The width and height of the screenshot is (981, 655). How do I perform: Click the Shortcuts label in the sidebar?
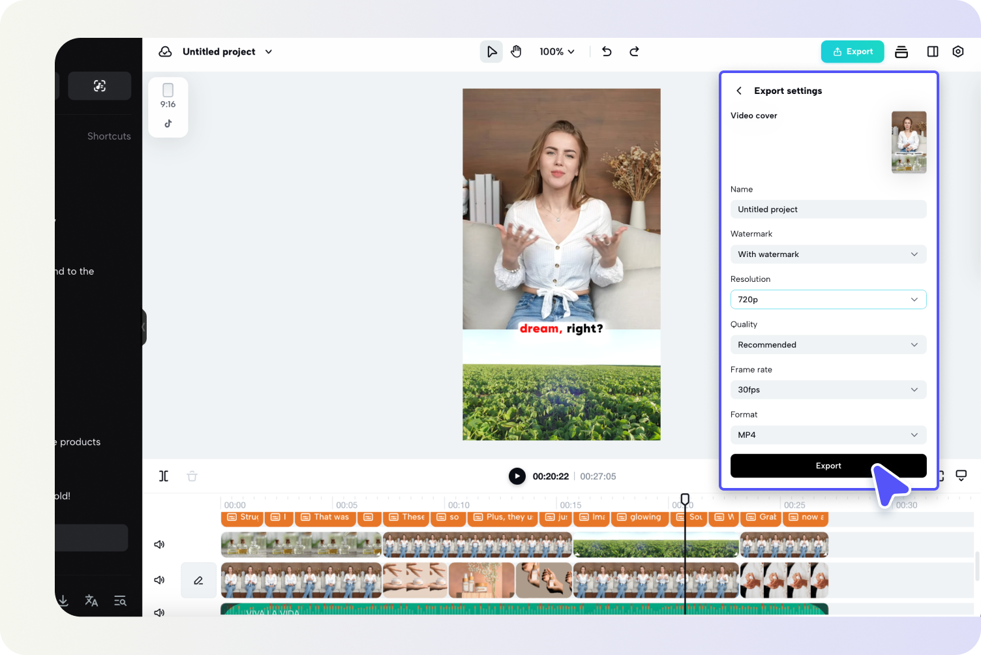pos(109,136)
